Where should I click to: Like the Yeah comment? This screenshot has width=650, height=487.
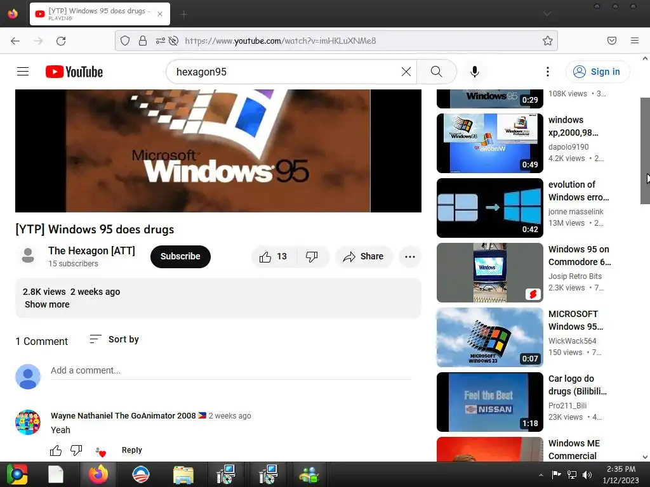click(x=56, y=450)
